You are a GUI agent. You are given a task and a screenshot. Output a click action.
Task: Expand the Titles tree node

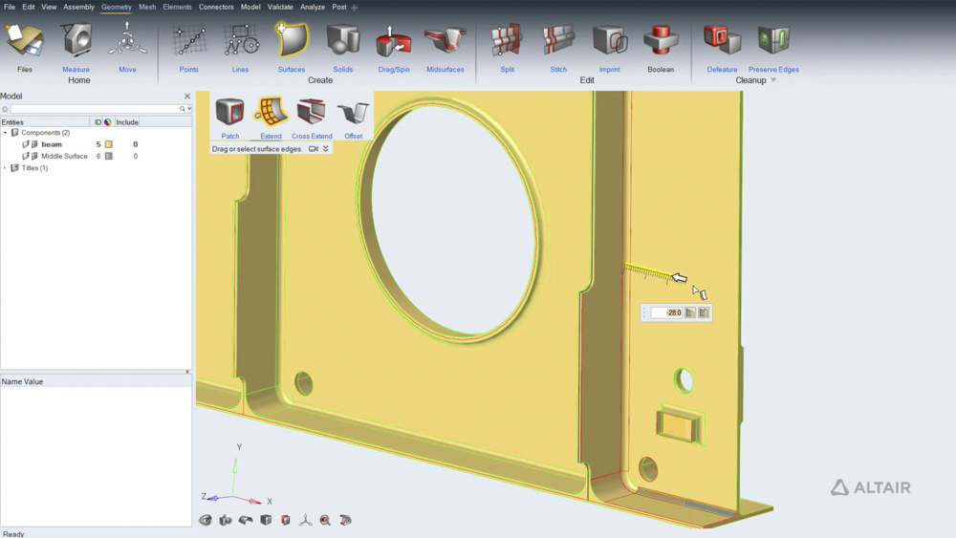pos(6,168)
